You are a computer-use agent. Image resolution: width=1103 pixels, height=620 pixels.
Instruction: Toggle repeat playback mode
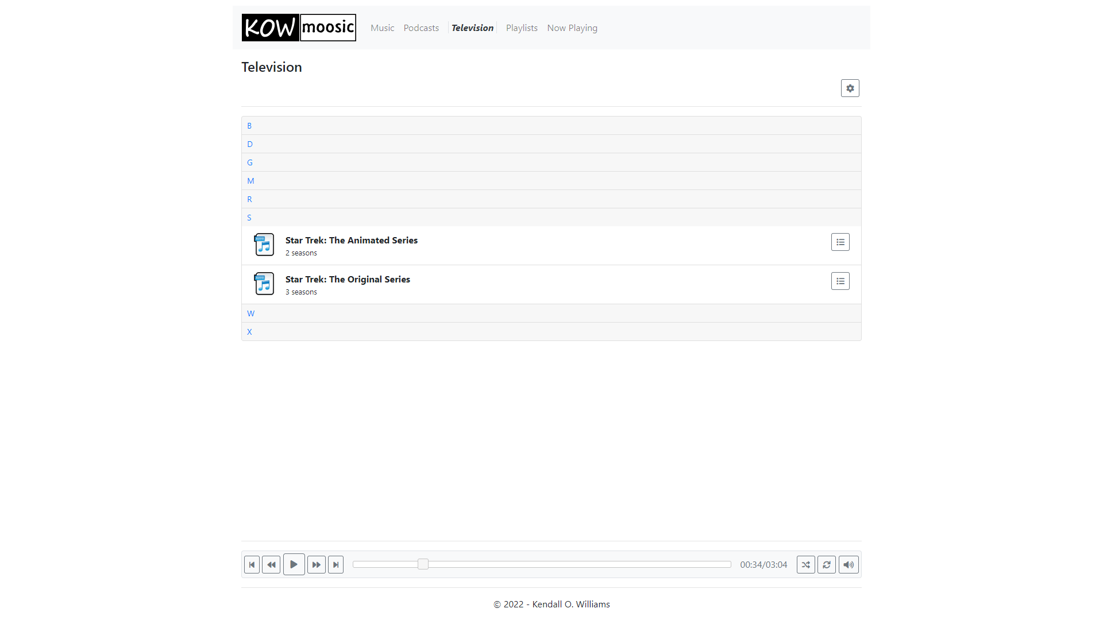click(826, 565)
